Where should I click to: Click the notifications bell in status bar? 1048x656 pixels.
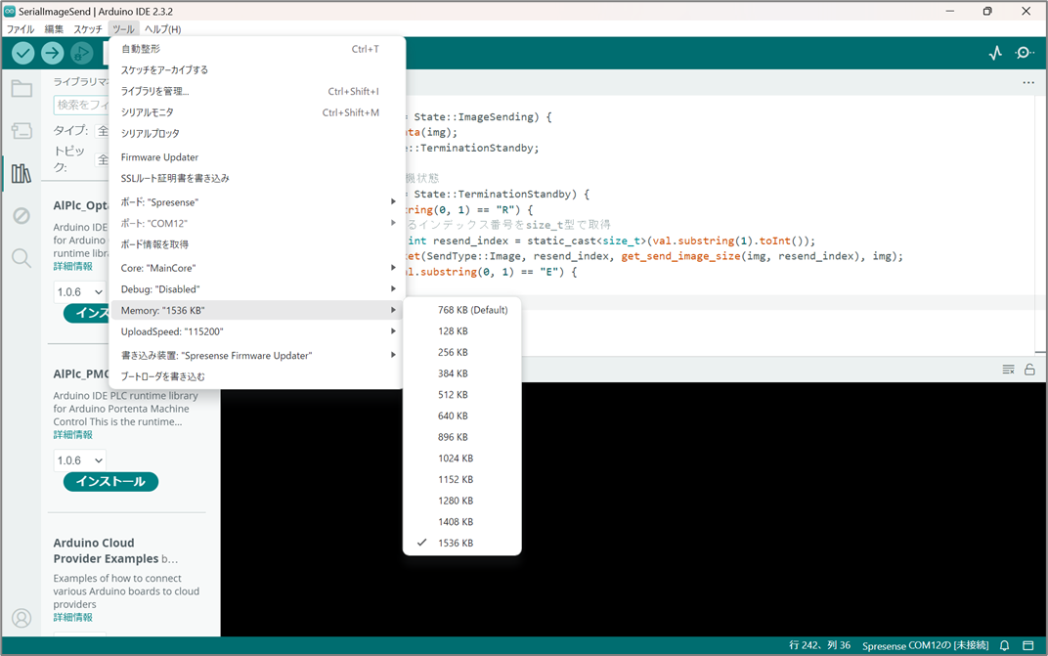click(1004, 646)
